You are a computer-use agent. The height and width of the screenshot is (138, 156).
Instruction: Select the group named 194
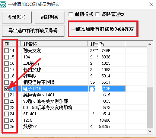point(27,57)
